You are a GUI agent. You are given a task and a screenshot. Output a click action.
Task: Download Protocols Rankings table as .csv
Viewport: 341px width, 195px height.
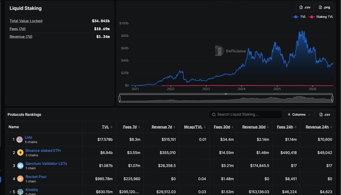pos(325,115)
